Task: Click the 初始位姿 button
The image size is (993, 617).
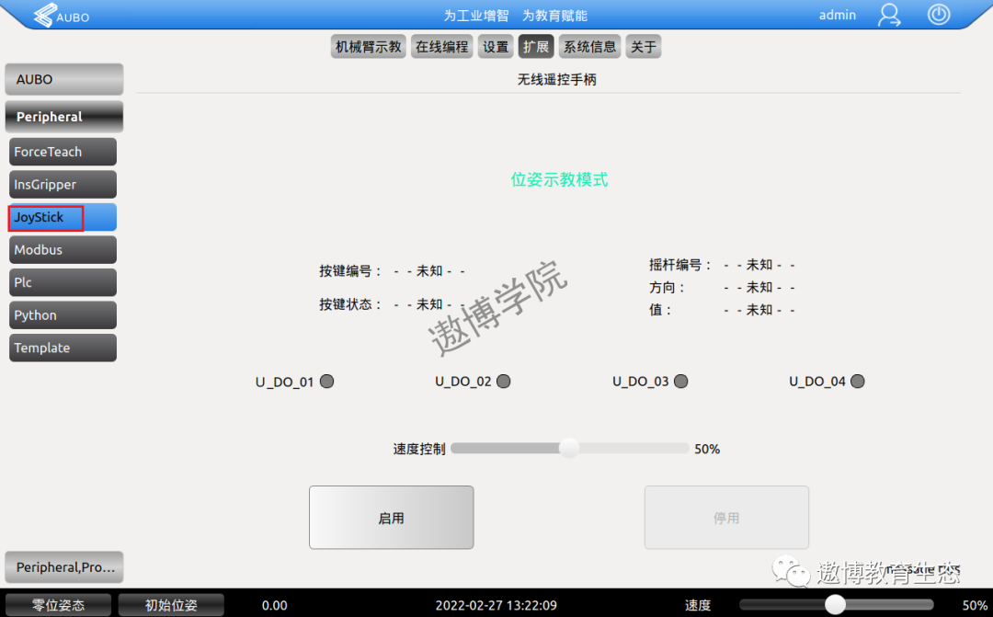Action: coord(171,605)
